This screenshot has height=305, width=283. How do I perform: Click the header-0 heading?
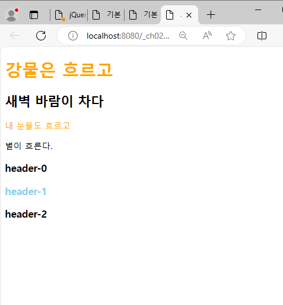tap(26, 168)
